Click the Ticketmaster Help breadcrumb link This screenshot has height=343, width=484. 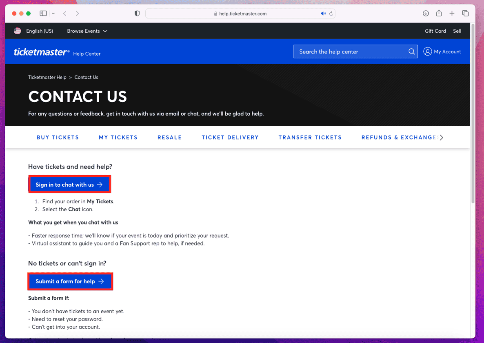[x=47, y=77]
